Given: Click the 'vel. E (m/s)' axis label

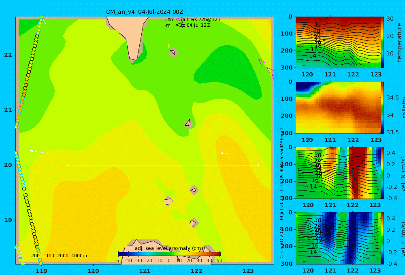Looking at the screenshot, I should coord(403,239).
